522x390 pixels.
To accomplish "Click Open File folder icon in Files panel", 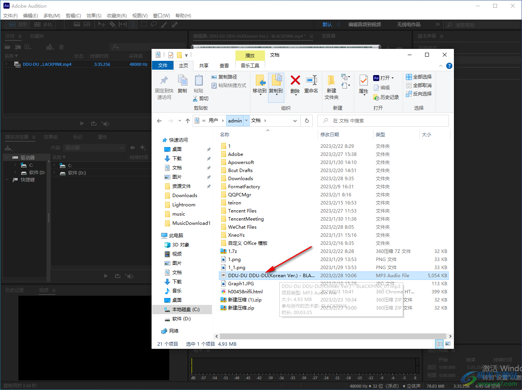I will tap(7, 47).
